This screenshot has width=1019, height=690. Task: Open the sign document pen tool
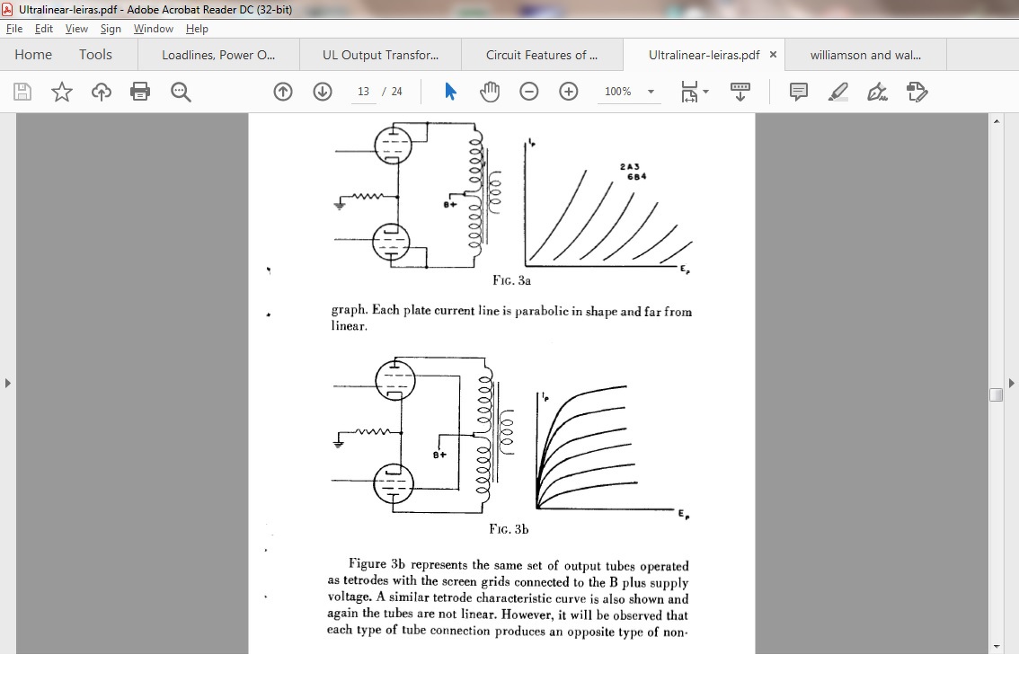tap(877, 92)
